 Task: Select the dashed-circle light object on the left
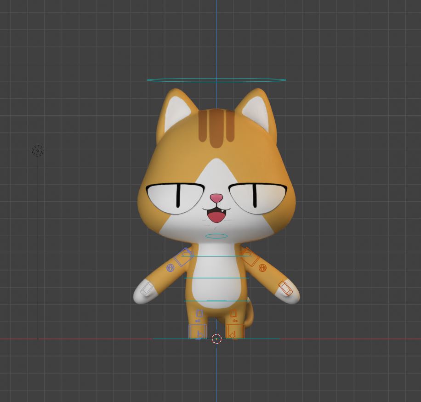[38, 151]
